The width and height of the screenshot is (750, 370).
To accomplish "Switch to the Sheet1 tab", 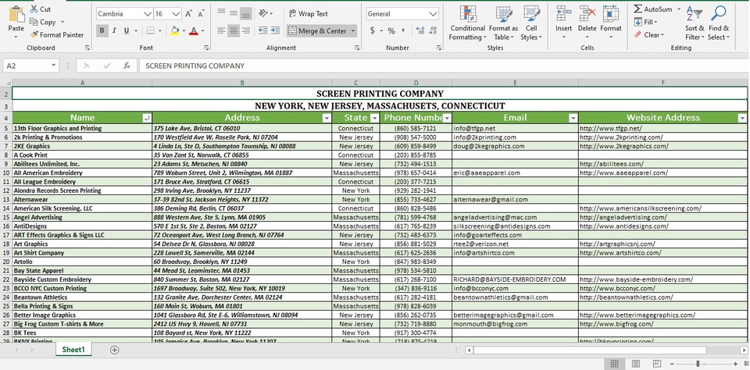I will (73, 350).
